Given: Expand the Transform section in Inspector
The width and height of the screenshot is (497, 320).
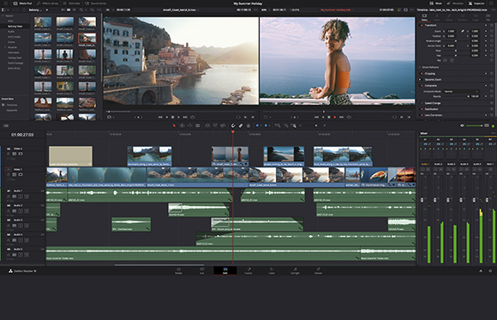Looking at the screenshot, I should pyautogui.click(x=430, y=26).
